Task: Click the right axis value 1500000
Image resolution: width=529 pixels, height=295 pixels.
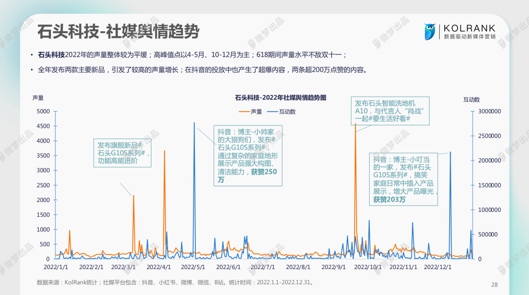Action: click(x=489, y=185)
